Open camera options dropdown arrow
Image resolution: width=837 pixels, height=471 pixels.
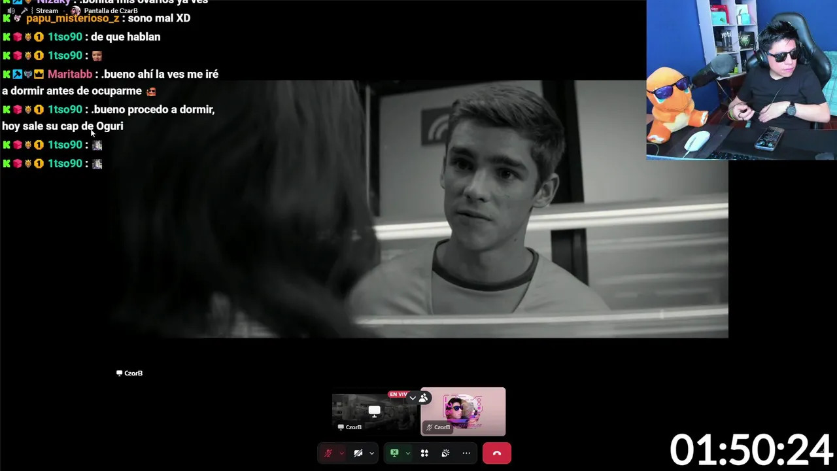coord(371,453)
